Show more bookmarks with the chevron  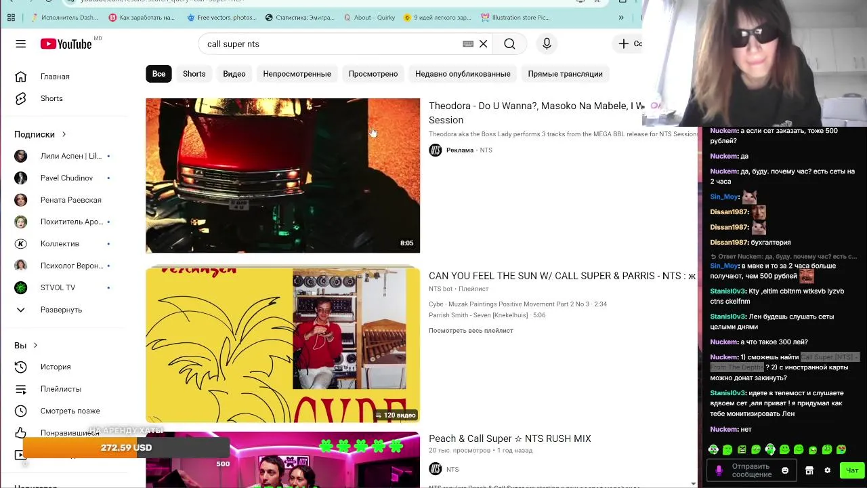[x=621, y=18]
